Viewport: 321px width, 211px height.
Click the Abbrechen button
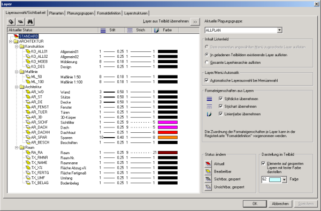coord(280,204)
